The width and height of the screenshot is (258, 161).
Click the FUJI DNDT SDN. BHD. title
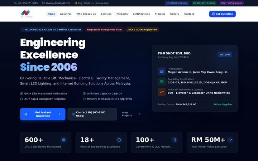click(x=175, y=53)
